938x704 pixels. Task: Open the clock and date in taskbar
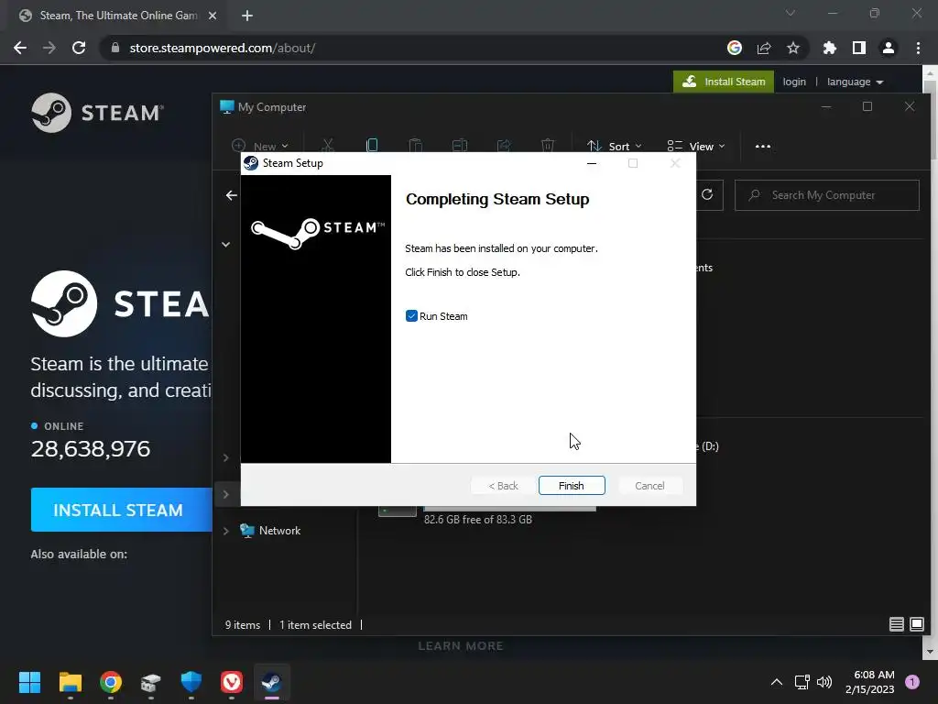870,682
